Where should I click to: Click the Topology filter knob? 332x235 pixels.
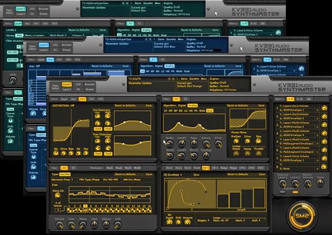(x=206, y=156)
